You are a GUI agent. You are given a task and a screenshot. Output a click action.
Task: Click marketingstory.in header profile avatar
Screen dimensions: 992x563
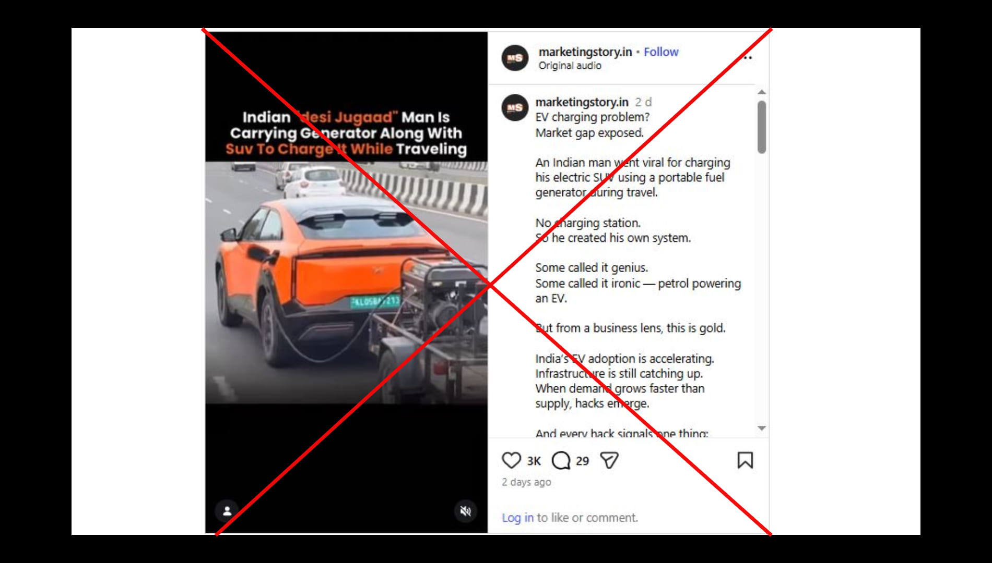515,58
